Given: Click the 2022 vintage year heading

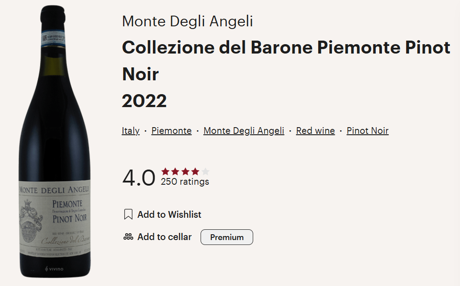Looking at the screenshot, I should (x=144, y=101).
